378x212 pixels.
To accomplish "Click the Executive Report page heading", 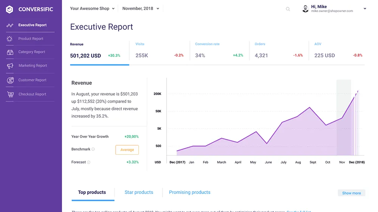I will [101, 27].
